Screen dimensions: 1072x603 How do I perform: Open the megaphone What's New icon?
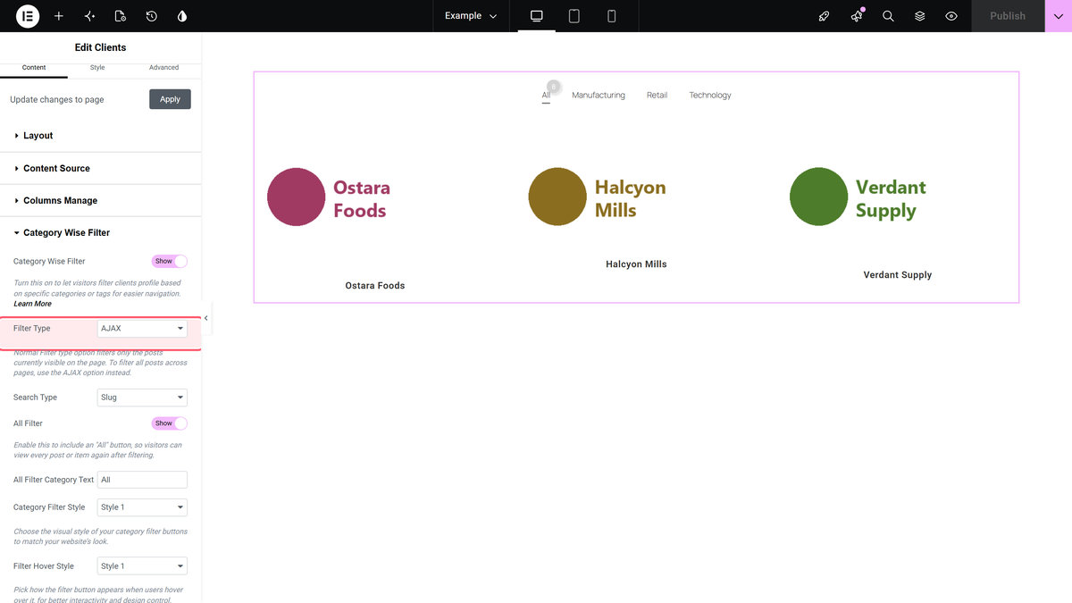pos(857,16)
